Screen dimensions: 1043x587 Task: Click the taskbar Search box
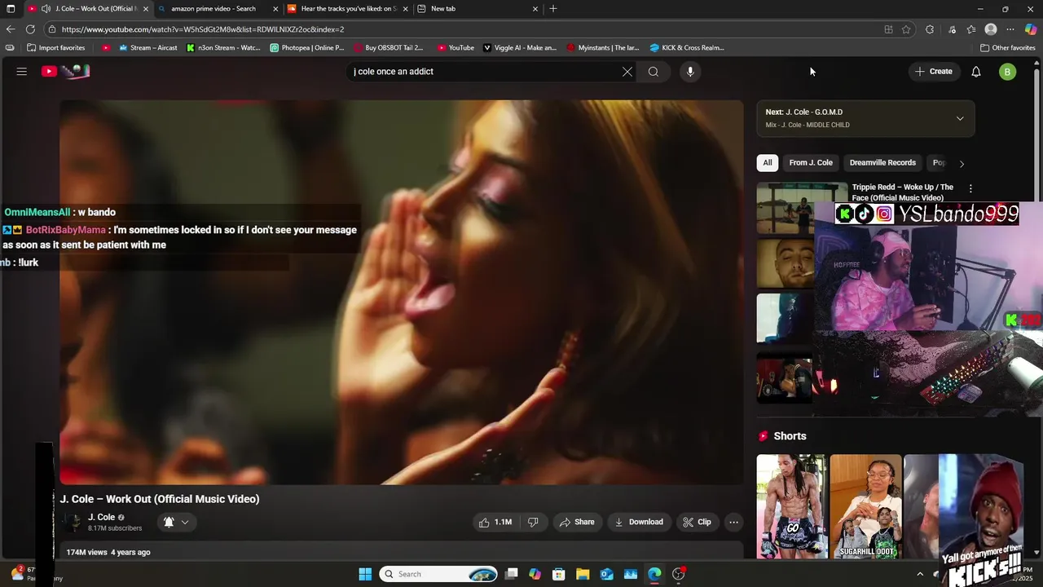pos(440,574)
